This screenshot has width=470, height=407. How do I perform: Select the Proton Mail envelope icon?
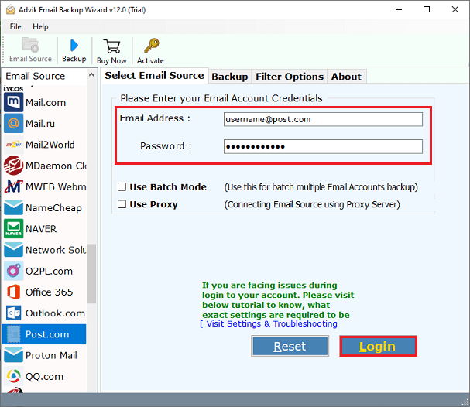tap(13, 355)
